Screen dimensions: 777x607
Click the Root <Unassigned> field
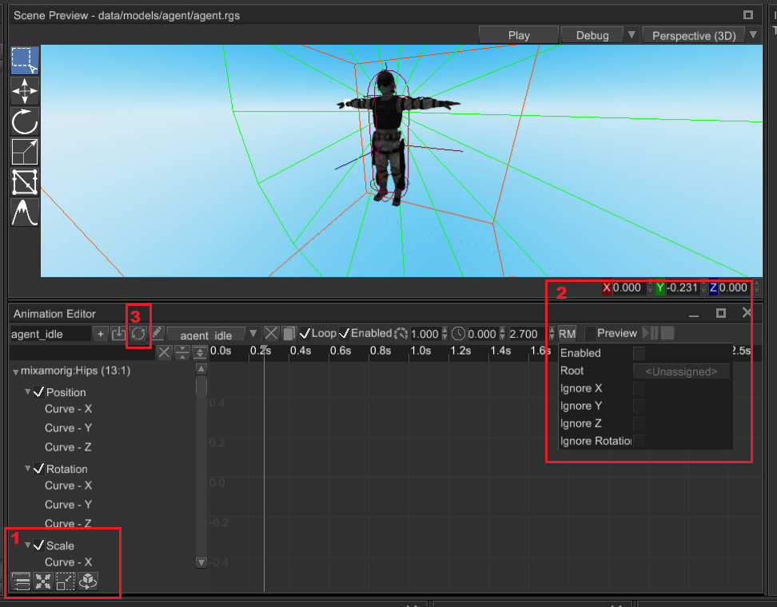[681, 371]
